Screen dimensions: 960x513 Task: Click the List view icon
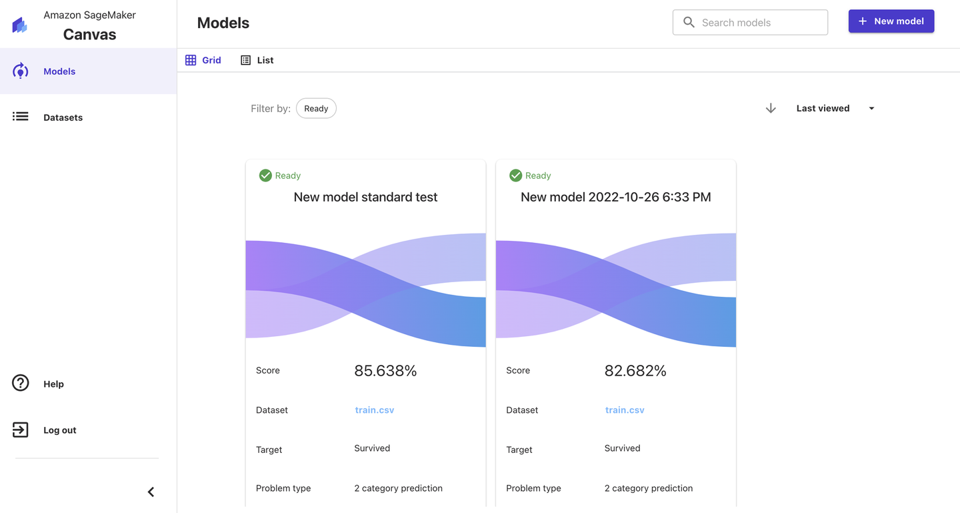246,60
